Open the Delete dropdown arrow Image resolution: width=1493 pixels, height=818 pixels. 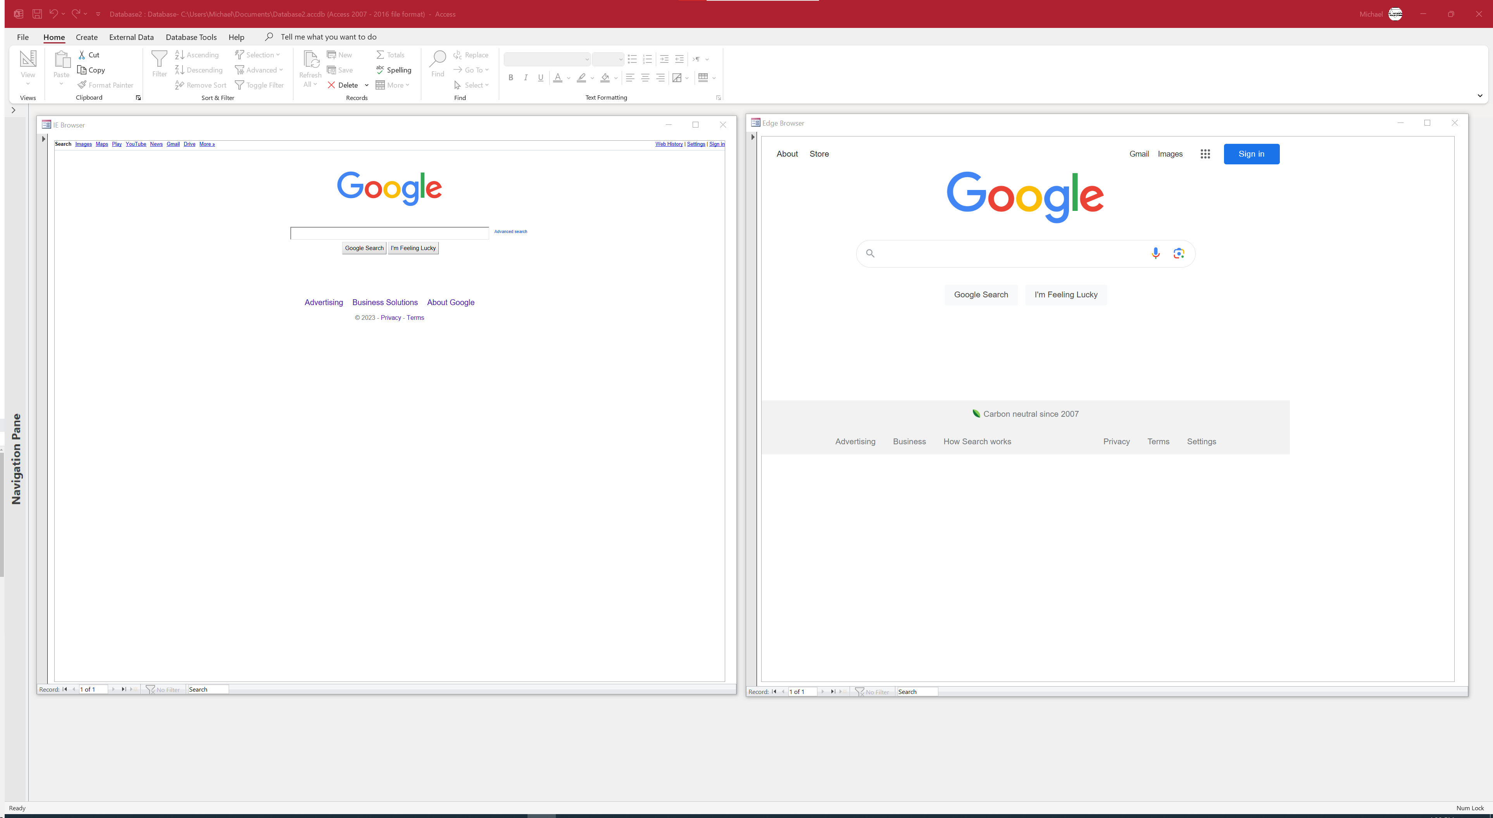point(367,85)
